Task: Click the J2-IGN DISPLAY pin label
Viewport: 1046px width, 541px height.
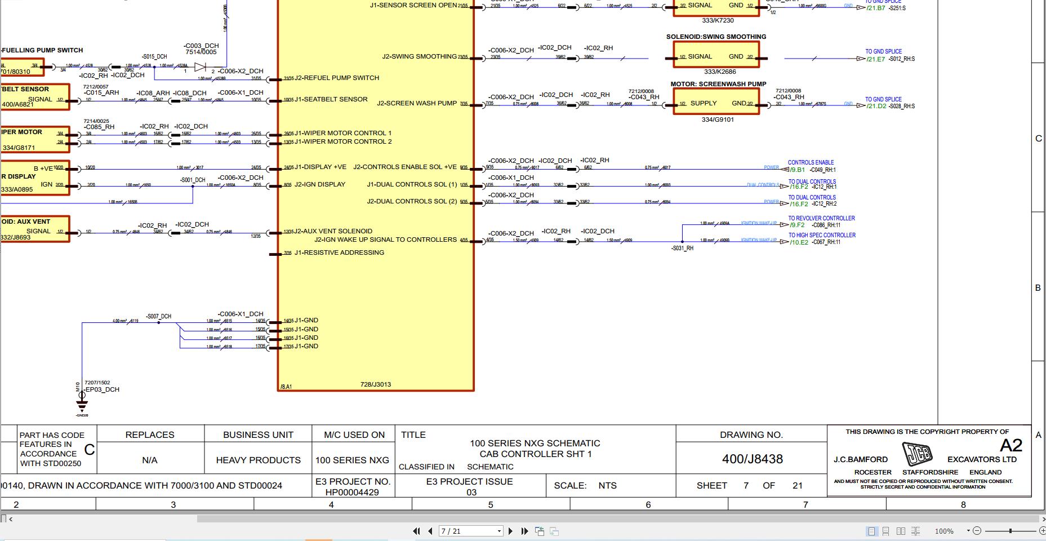Action: 320,184
